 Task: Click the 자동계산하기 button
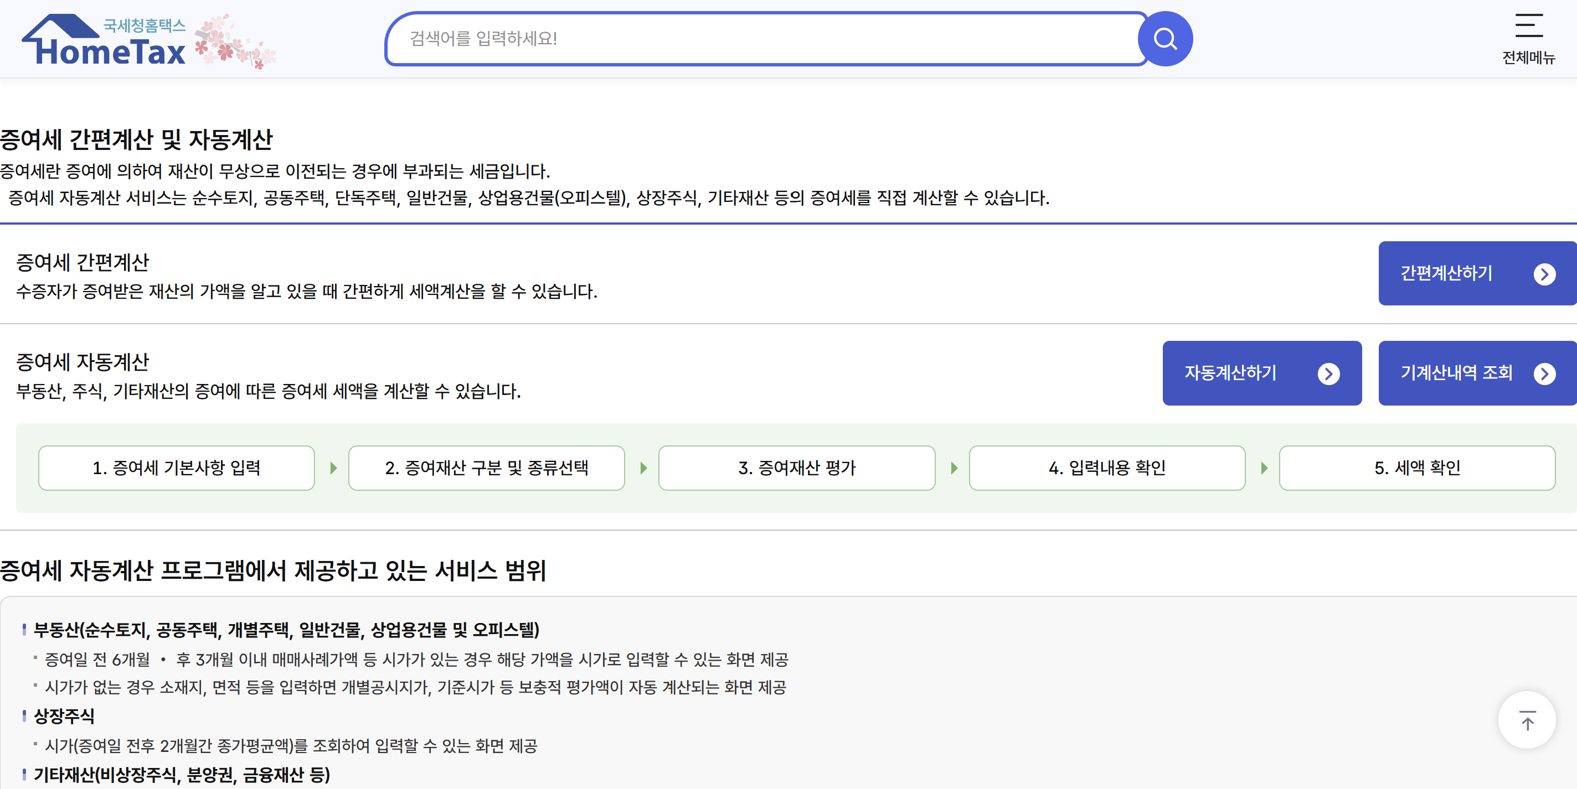[1262, 373]
